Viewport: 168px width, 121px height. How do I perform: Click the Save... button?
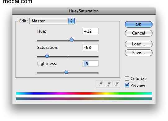[x=138, y=53]
